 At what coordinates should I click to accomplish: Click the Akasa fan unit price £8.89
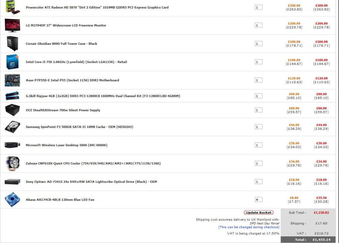coord(294,198)
